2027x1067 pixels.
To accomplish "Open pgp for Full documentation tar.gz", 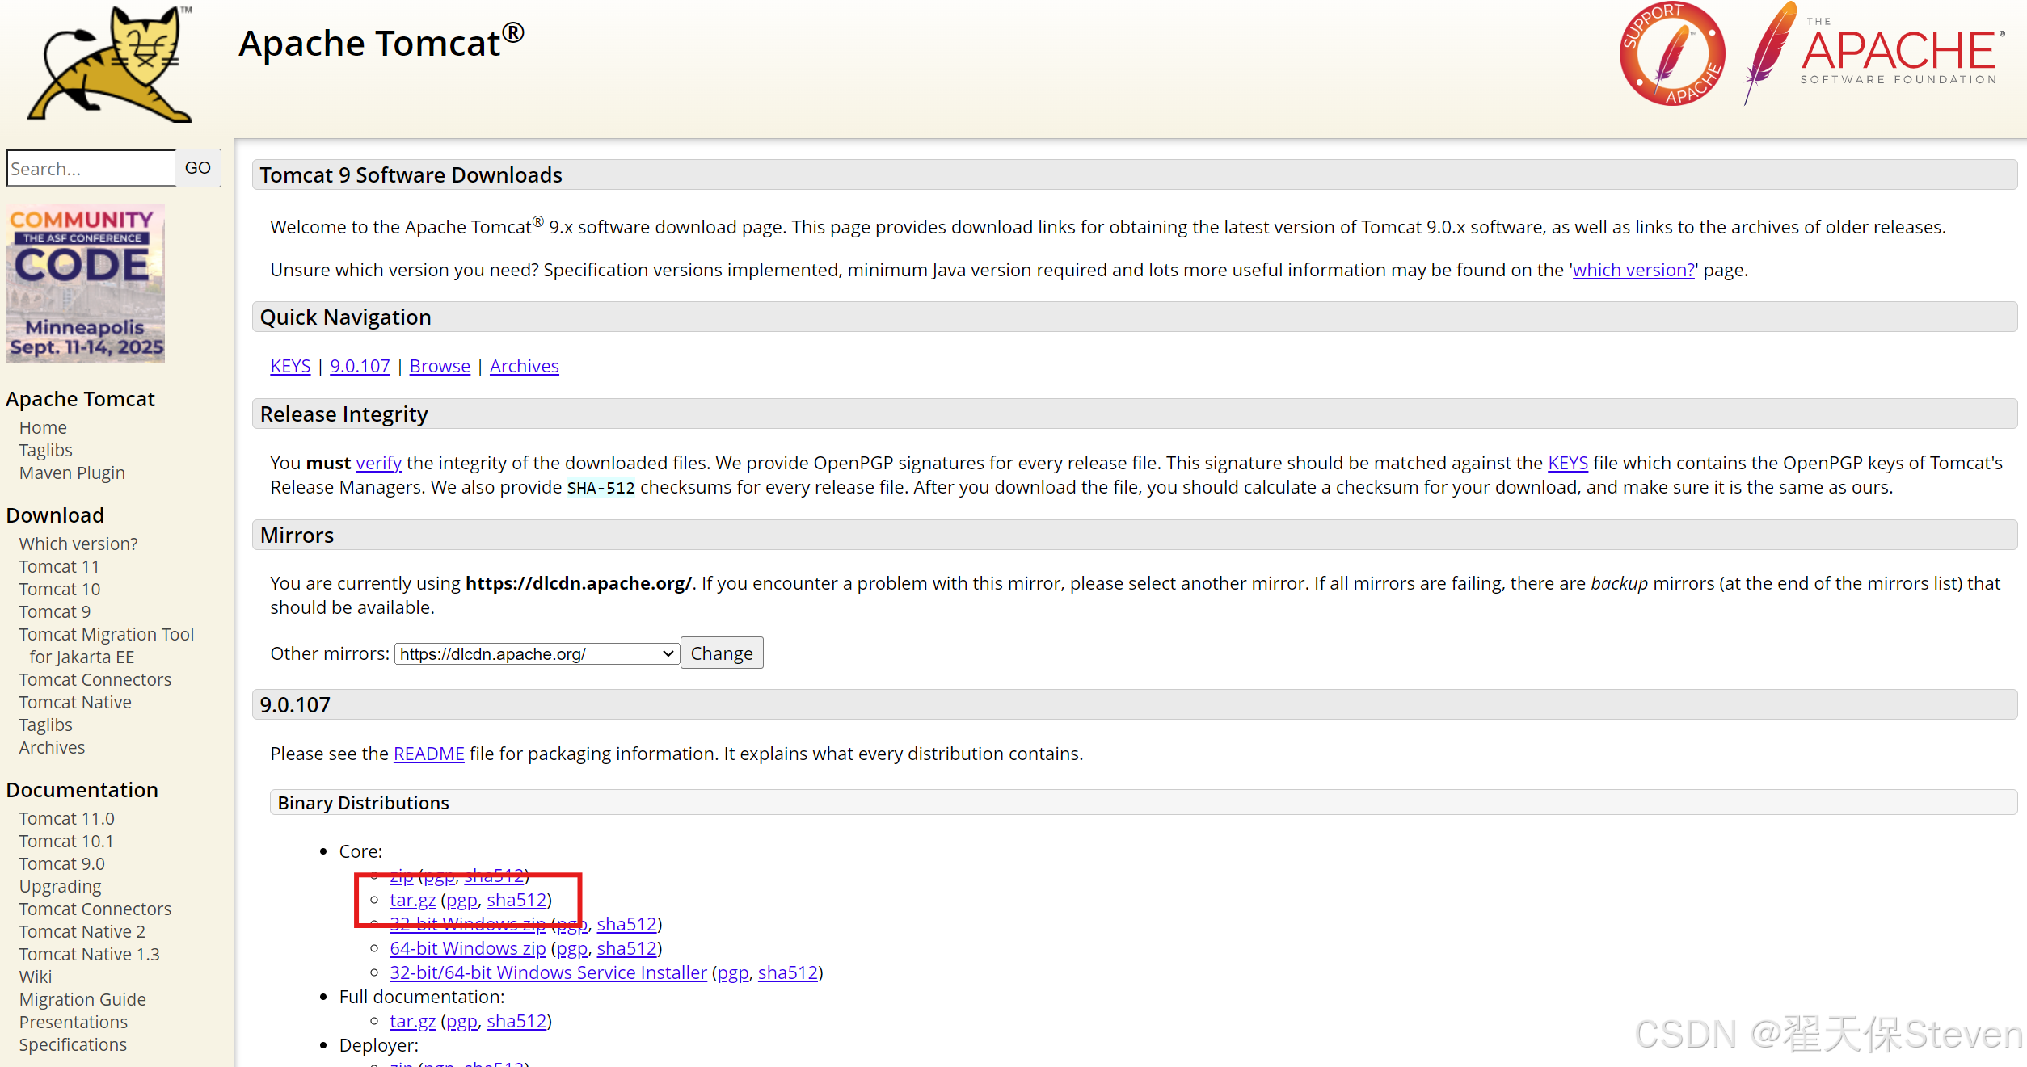I will (x=461, y=1021).
